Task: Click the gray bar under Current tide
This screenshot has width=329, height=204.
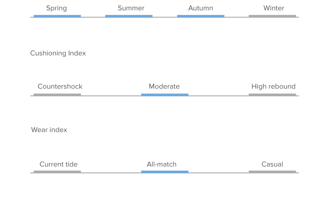Action: point(57,172)
